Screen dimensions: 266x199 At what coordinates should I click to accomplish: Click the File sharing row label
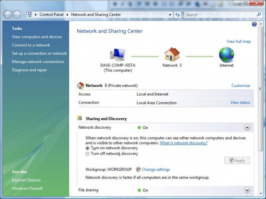pos(88,190)
